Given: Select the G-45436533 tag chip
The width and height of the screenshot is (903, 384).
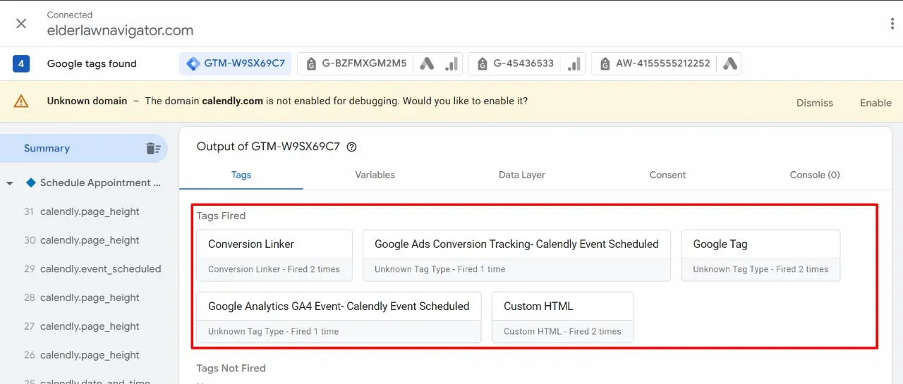Looking at the screenshot, I should pos(515,63).
